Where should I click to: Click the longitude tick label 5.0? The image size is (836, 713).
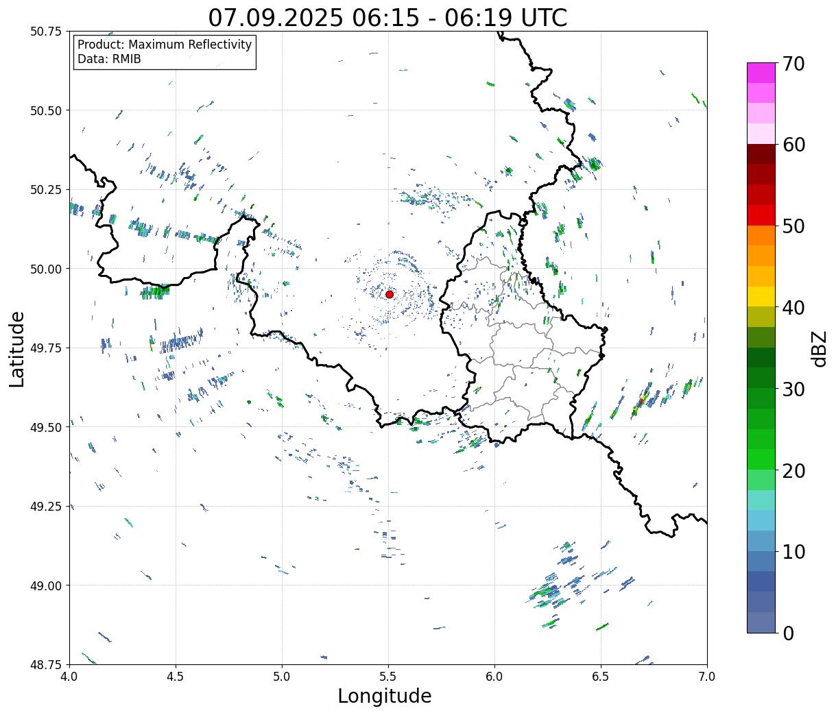pyautogui.click(x=282, y=676)
